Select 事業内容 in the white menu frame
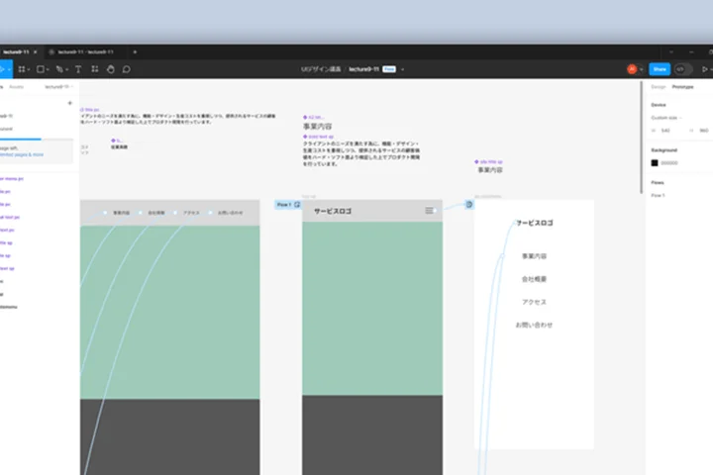 [x=535, y=256]
